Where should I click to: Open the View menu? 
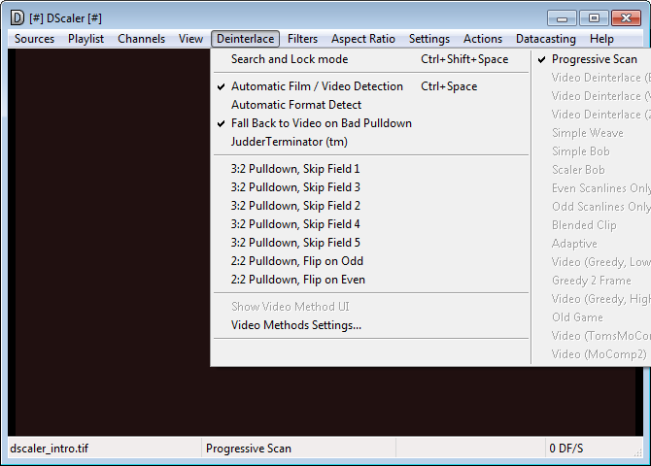click(x=190, y=39)
